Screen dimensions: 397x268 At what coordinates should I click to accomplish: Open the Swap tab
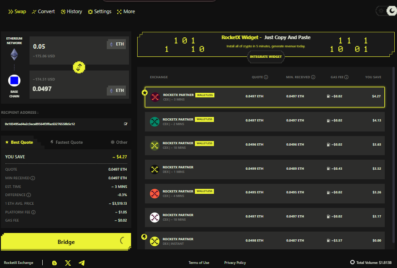17,11
